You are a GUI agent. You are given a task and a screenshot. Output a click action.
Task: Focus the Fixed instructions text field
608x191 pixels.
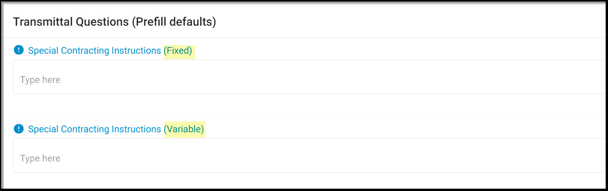[x=309, y=77]
